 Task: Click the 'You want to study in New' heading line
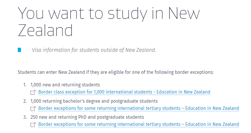(109, 13)
